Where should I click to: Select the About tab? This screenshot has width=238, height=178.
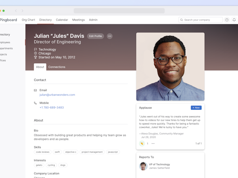(x=40, y=67)
